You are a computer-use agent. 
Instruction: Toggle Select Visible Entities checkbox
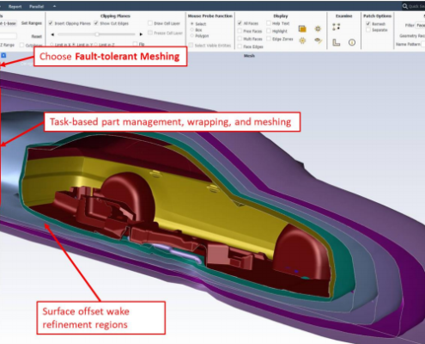191,46
